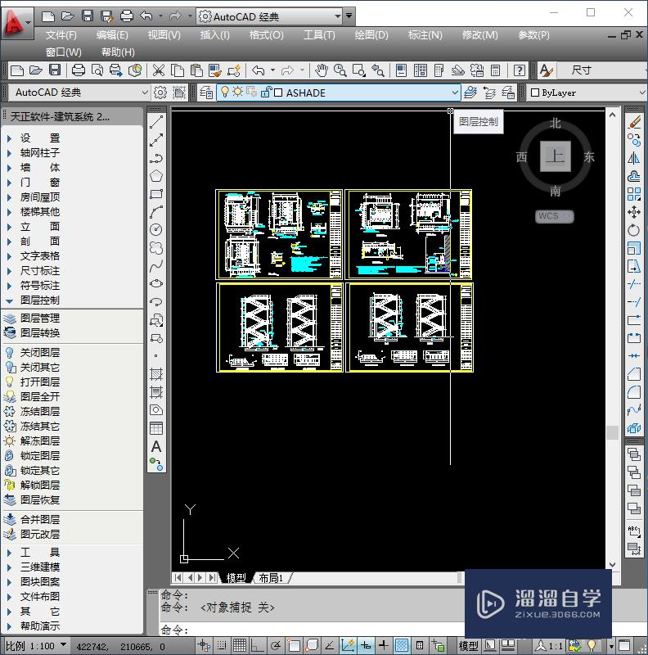This screenshot has height=655, width=648.
Task: Select the Move modify tool
Action: [x=634, y=212]
